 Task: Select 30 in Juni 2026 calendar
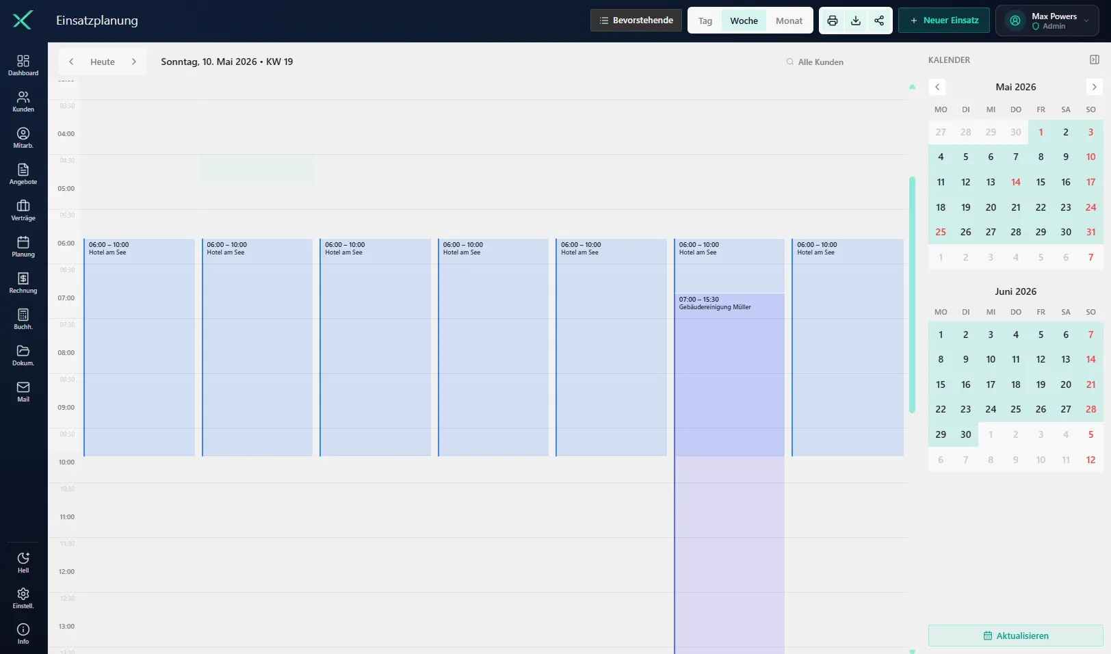[x=966, y=434]
